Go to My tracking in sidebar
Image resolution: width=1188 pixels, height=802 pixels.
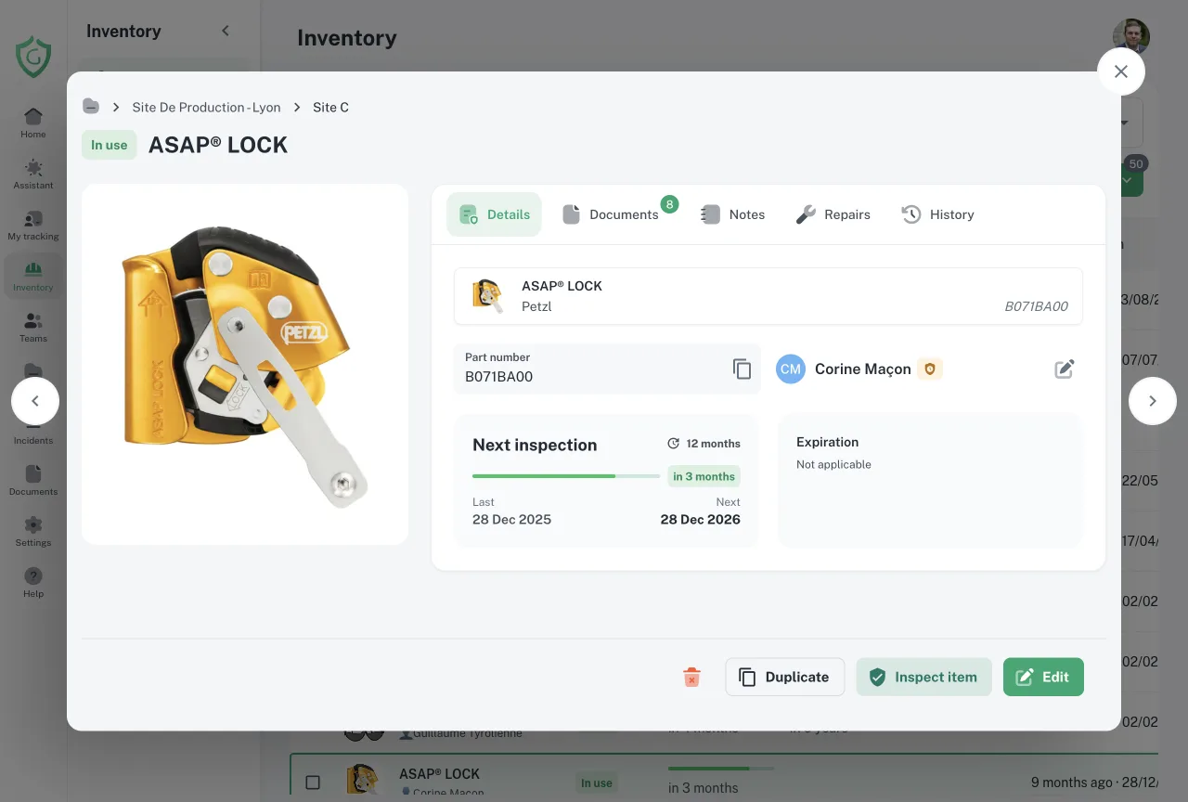[33, 225]
